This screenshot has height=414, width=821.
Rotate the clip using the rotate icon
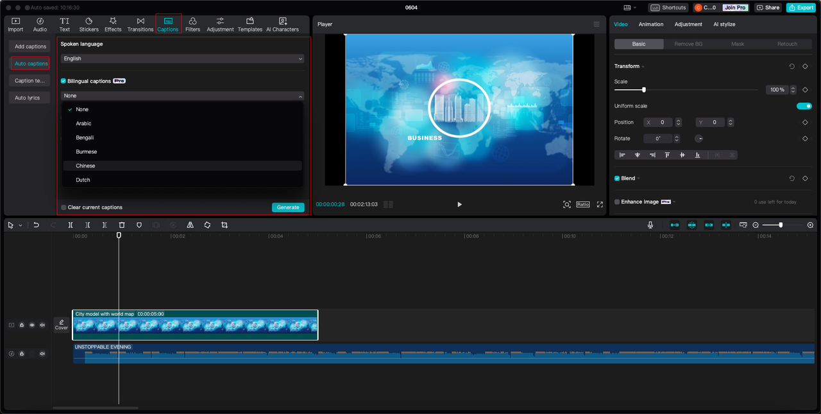pyautogui.click(x=207, y=225)
